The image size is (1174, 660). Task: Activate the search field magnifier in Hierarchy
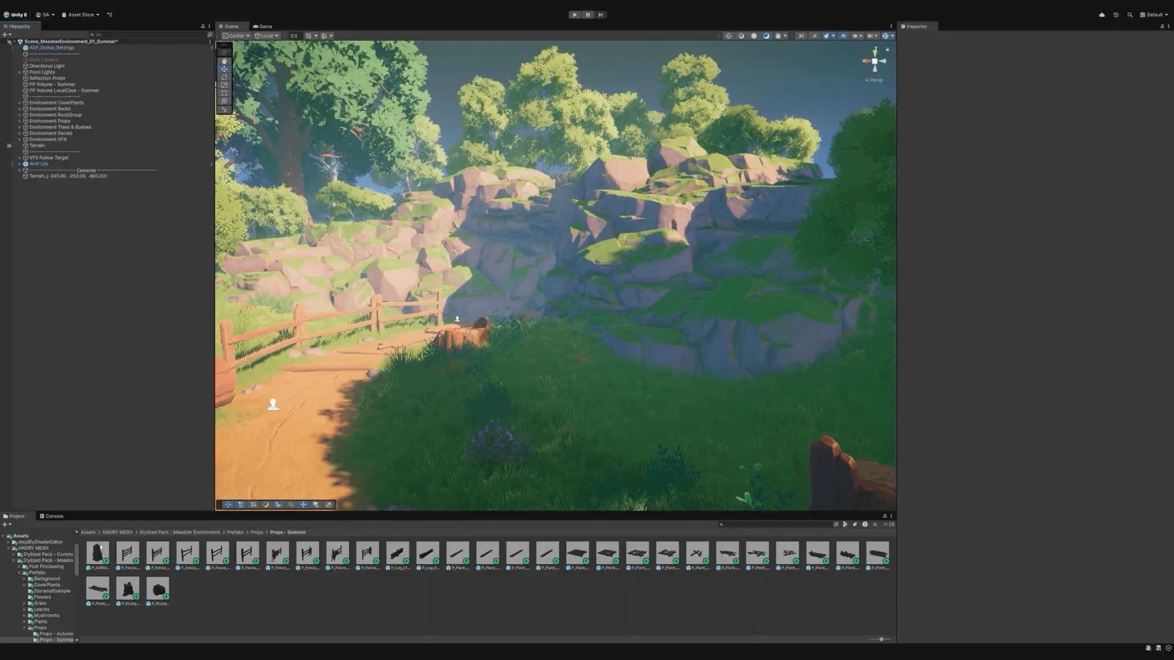point(93,35)
